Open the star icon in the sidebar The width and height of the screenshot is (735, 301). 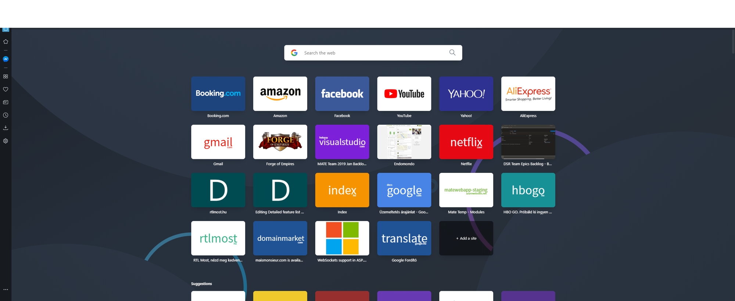point(6,41)
